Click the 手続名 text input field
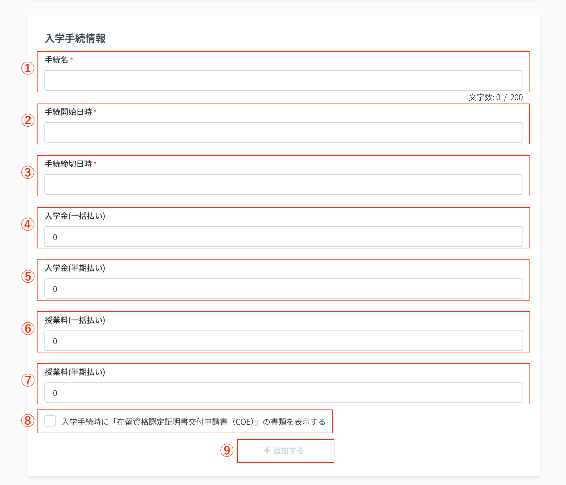 (283, 80)
